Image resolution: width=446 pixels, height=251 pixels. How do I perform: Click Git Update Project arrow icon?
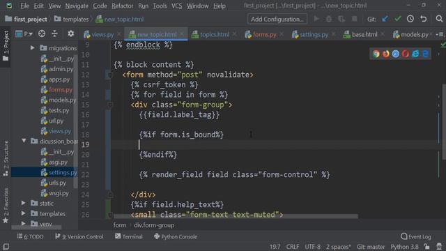click(x=385, y=19)
